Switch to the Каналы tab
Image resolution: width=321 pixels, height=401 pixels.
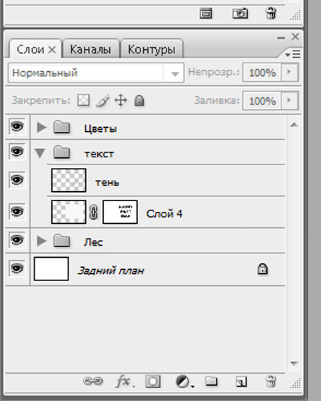click(x=91, y=49)
